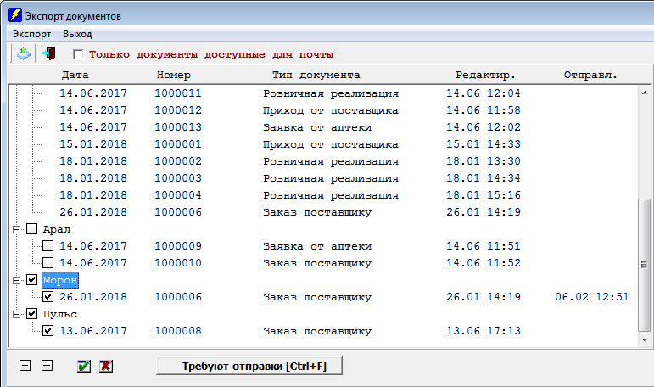The image size is (654, 387).
Task: Uncheck checkbox of 26.01.2018 document under Морон
Action: coord(48,297)
